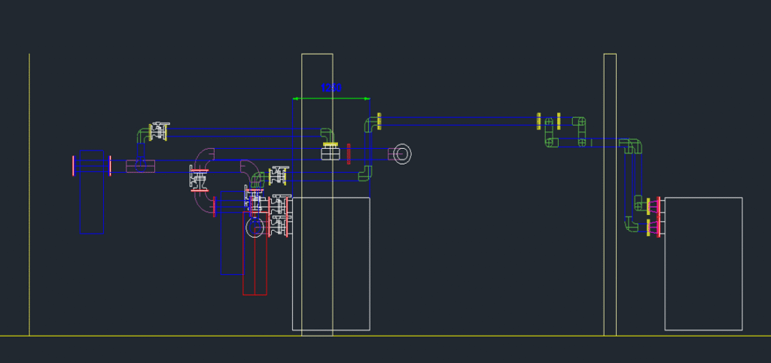Select the 1230 dimension text

(331, 88)
